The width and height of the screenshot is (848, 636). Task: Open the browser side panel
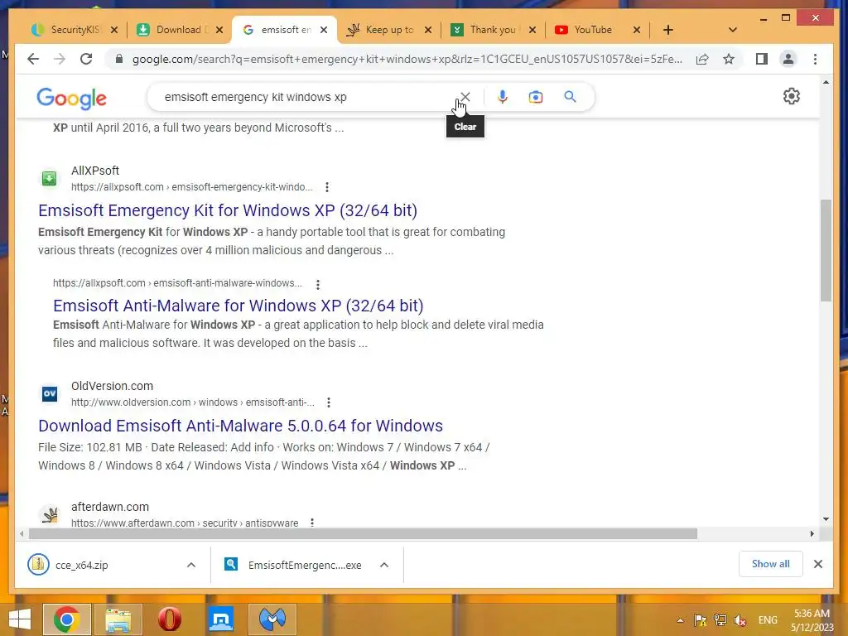tap(762, 59)
